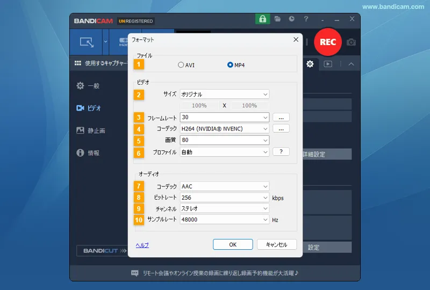
Task: Click the question mark button beside プロファイル
Action: pos(281,151)
